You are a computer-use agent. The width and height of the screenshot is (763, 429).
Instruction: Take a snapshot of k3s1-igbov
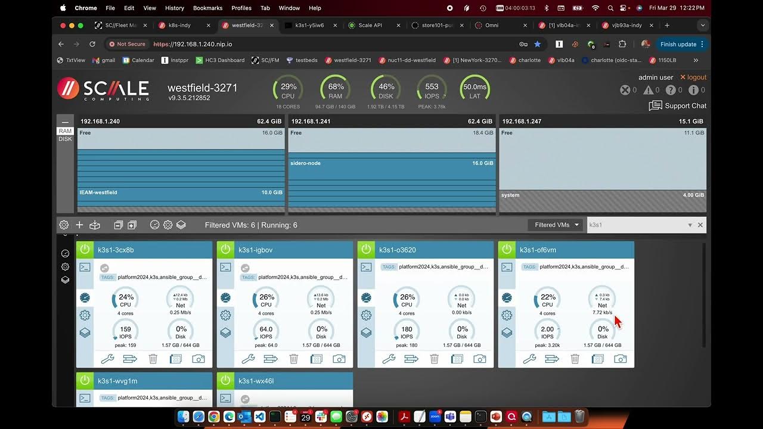[x=339, y=359]
